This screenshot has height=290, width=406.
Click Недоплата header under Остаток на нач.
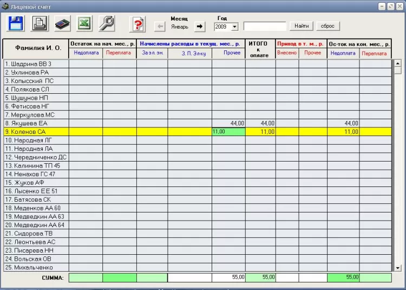point(86,53)
